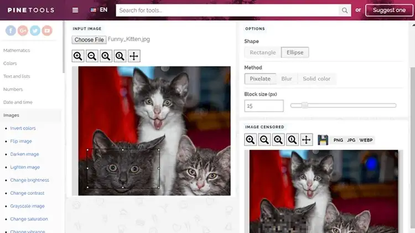
Task: Zoom in on the censored image
Action: click(250, 139)
